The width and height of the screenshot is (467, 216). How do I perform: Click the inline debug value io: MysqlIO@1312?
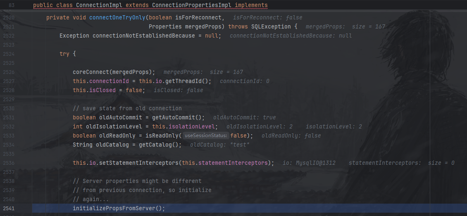tap(310, 163)
